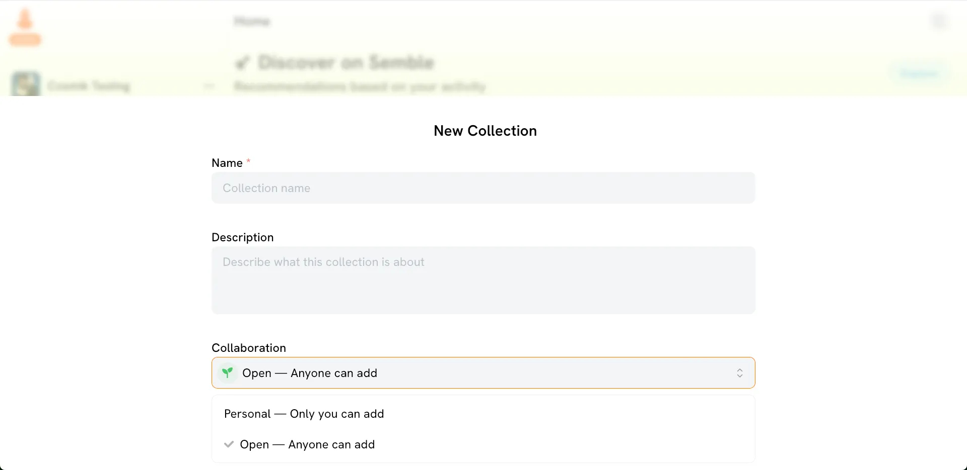
Task: Click the Explore button behind the dialog
Action: (919, 74)
